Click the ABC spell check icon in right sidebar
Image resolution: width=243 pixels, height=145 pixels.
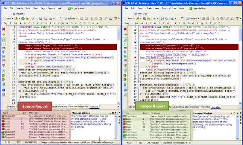tap(125, 66)
